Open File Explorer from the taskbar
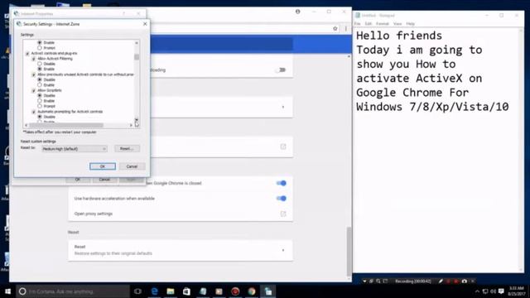The image size is (530, 298). click(x=171, y=291)
